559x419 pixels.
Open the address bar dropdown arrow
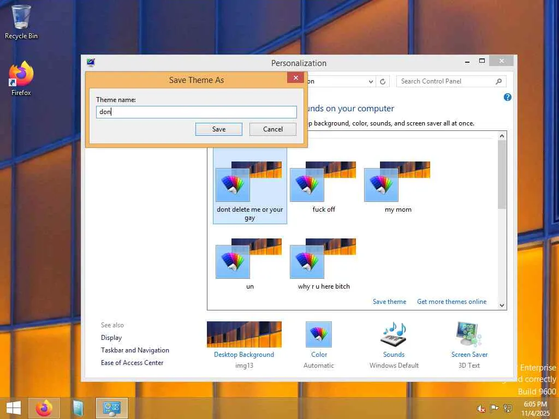(x=371, y=82)
